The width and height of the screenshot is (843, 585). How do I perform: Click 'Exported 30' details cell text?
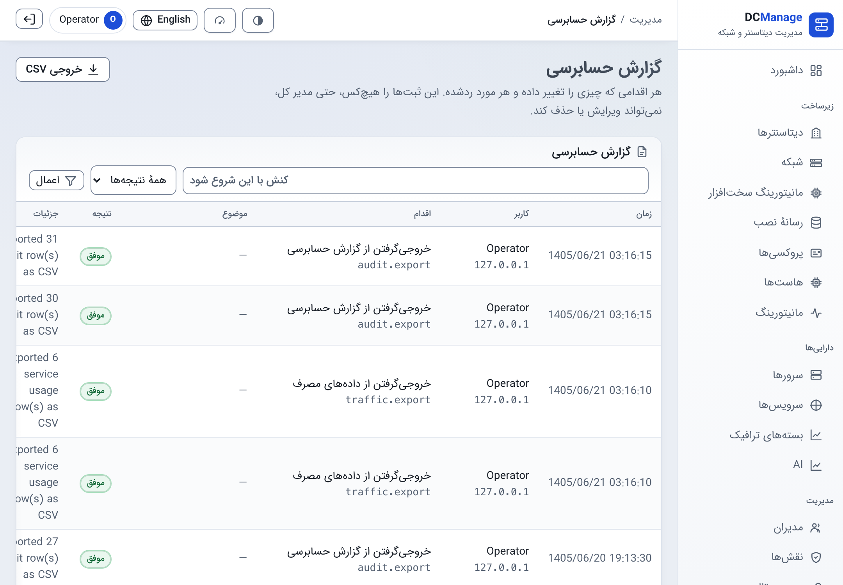click(x=37, y=314)
